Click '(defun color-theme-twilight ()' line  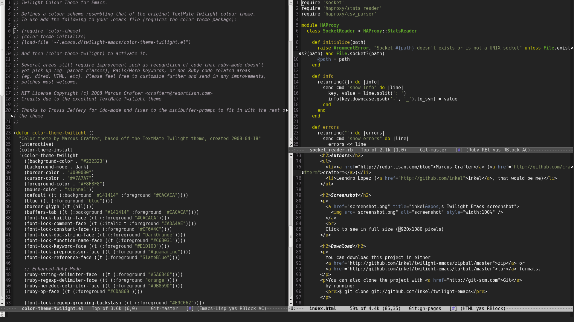pyautogui.click(x=54, y=133)
